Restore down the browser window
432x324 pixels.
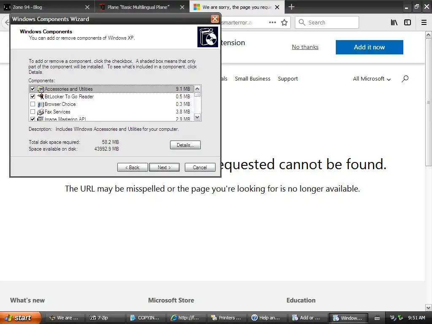[416, 7]
